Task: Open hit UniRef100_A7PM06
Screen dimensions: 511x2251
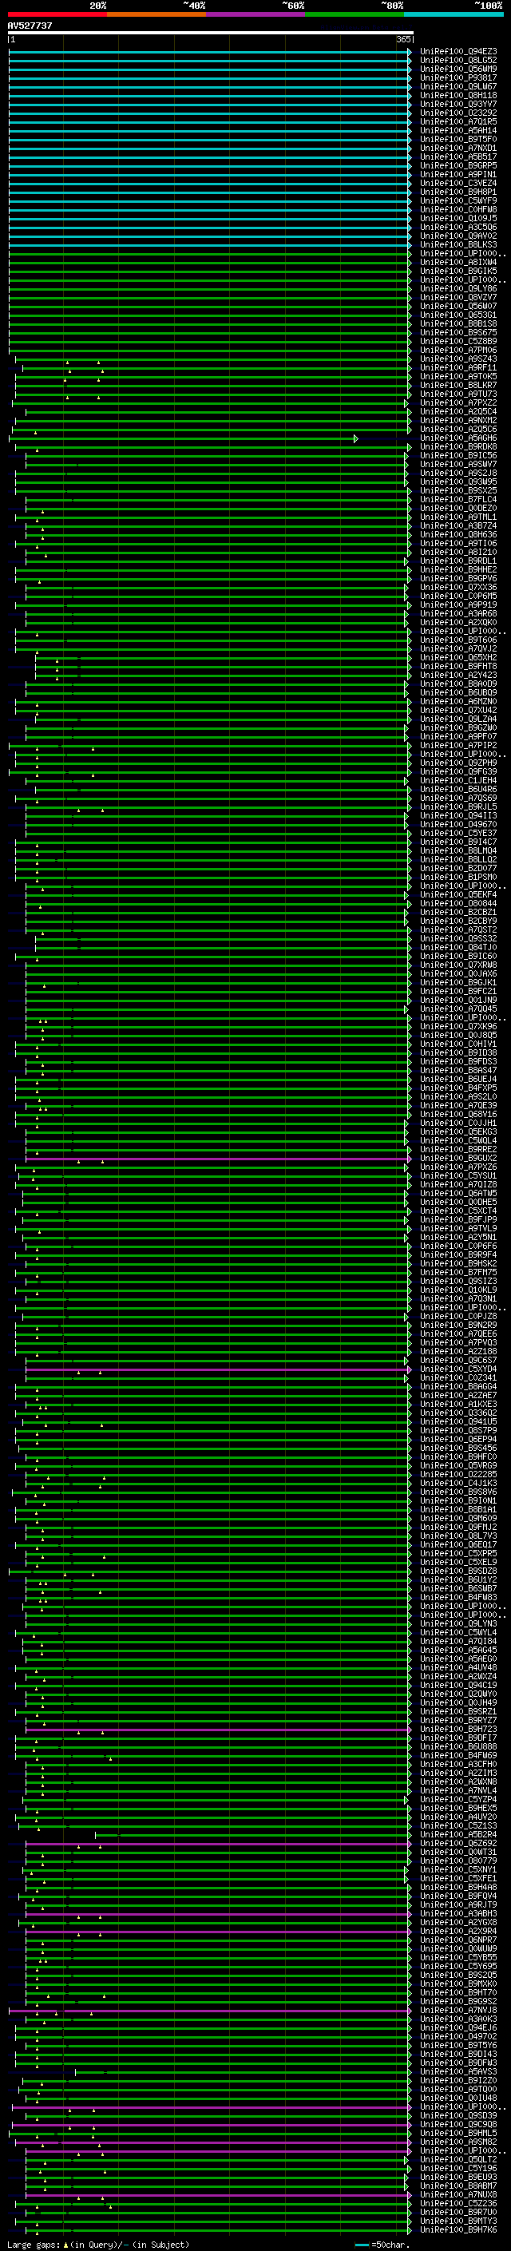Action: coord(458,351)
